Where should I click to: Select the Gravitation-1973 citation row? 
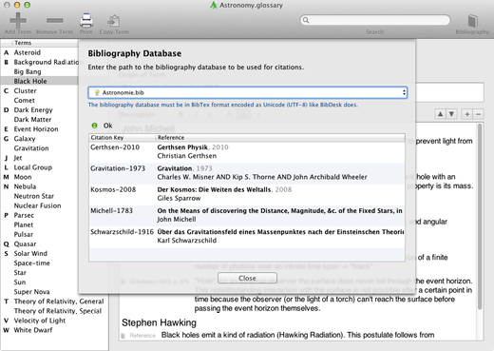coord(247,173)
